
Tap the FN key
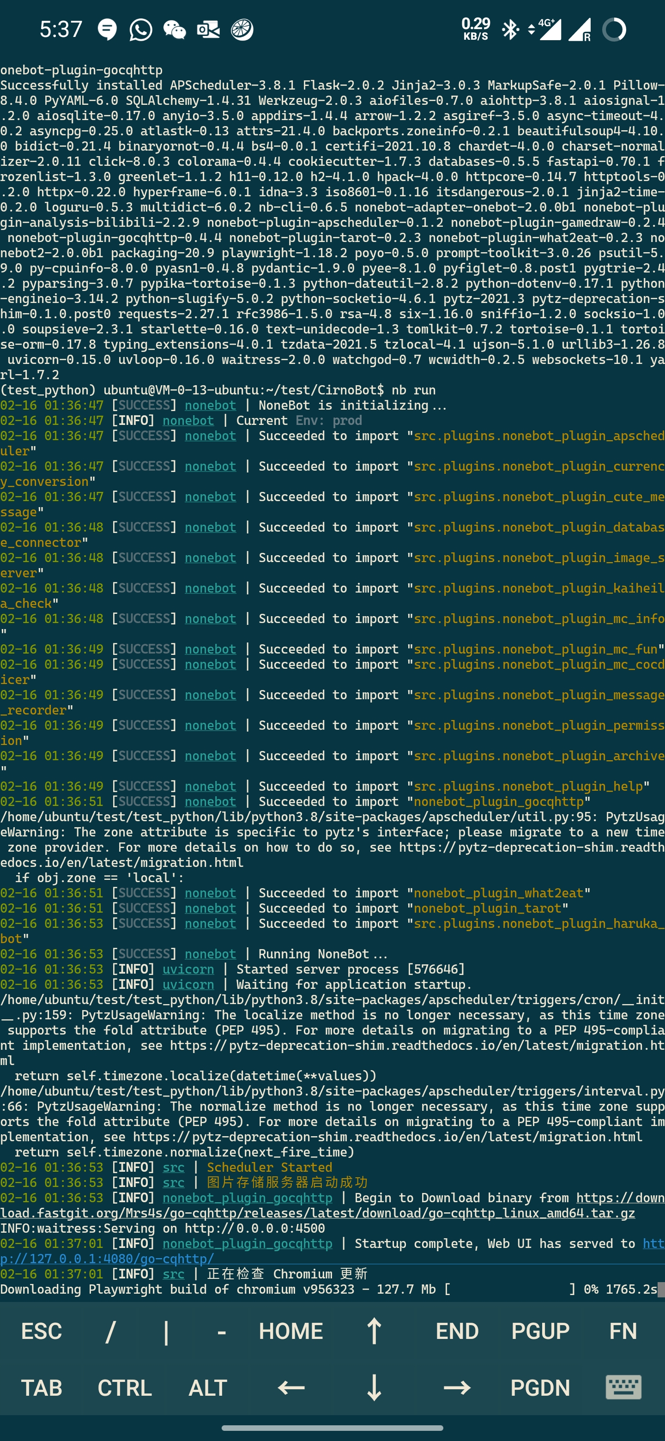623,1331
